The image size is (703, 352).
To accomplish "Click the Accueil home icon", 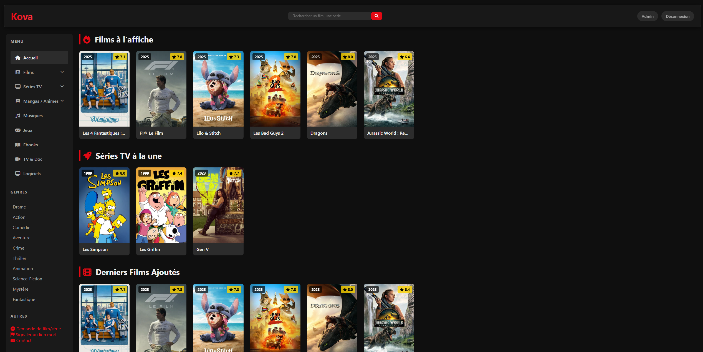I will [x=18, y=58].
